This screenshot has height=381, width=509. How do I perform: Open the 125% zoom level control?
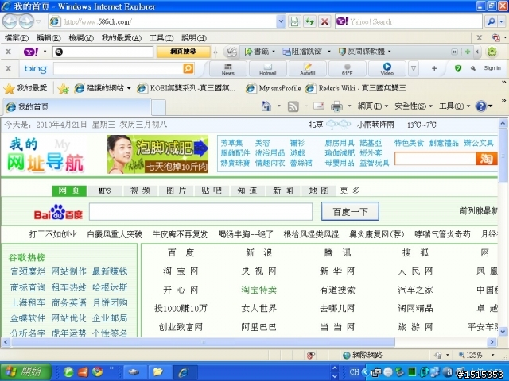[x=476, y=355]
